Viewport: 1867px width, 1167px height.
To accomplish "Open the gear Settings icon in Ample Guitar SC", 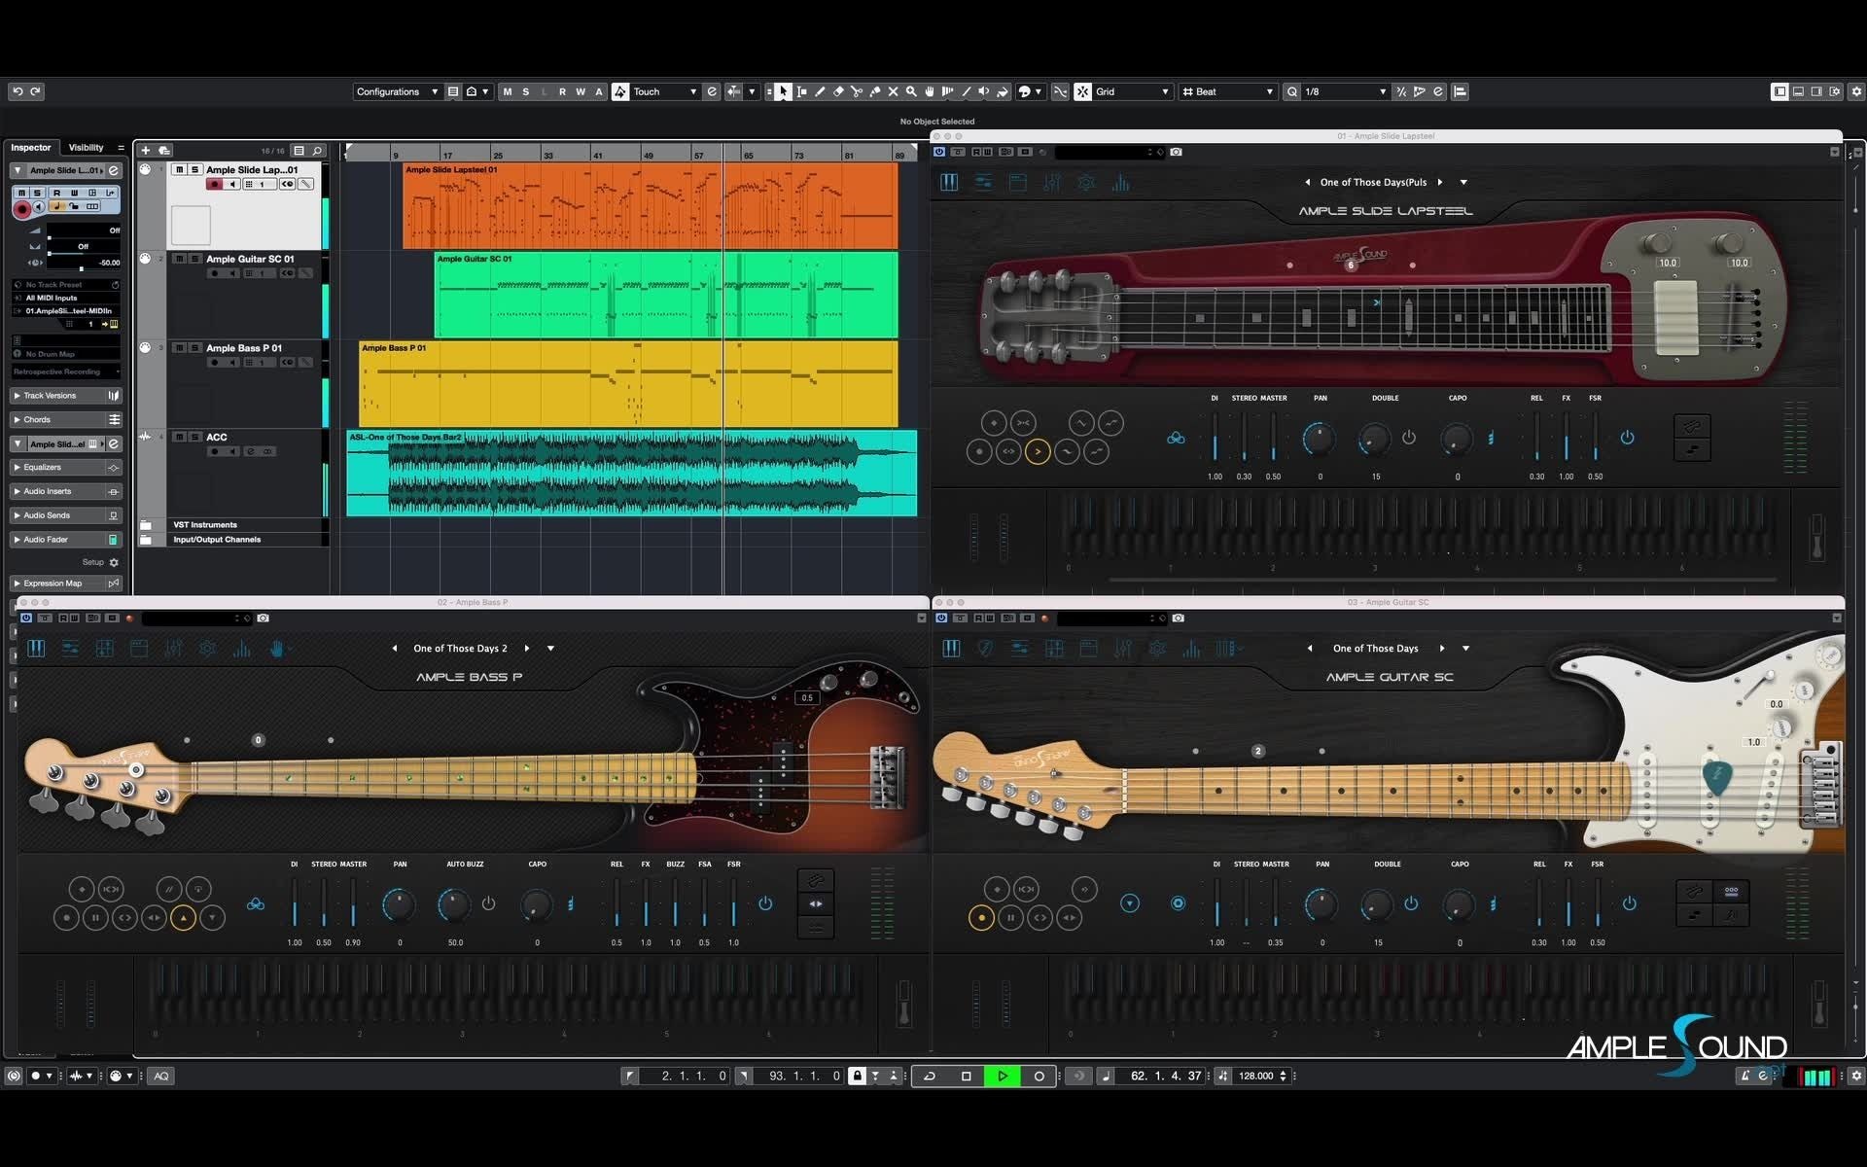I will coord(1157,648).
